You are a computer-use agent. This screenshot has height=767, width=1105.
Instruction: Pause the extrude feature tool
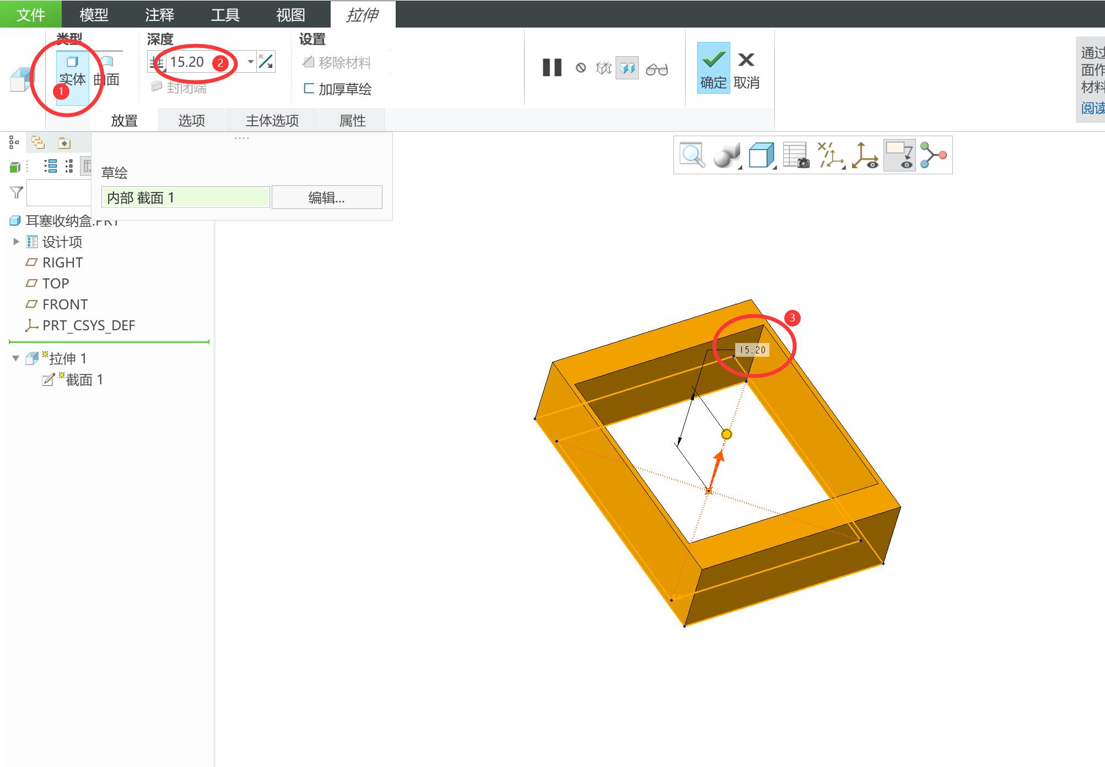pyautogui.click(x=552, y=68)
